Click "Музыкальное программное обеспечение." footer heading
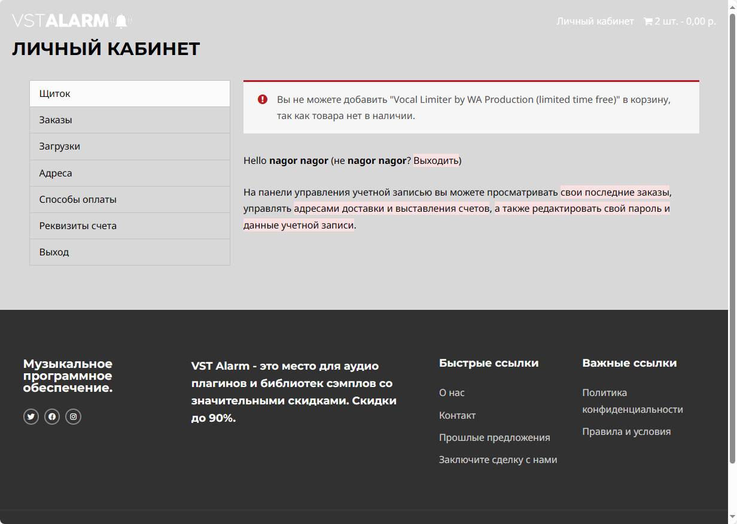The image size is (737, 524). pos(68,376)
